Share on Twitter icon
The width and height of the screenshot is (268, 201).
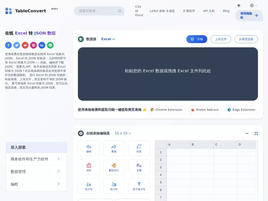[17, 45]
